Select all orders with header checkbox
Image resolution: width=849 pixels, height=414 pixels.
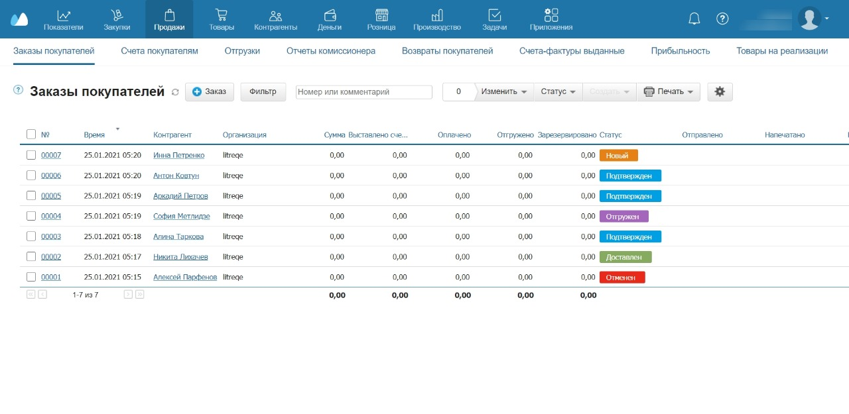tap(31, 134)
